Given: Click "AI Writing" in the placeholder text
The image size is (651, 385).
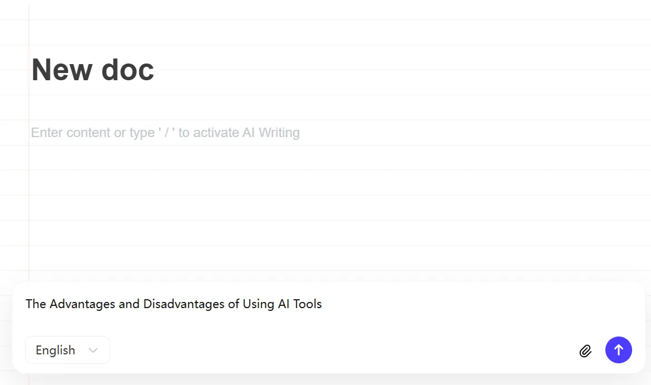Looking at the screenshot, I should pos(271,133).
